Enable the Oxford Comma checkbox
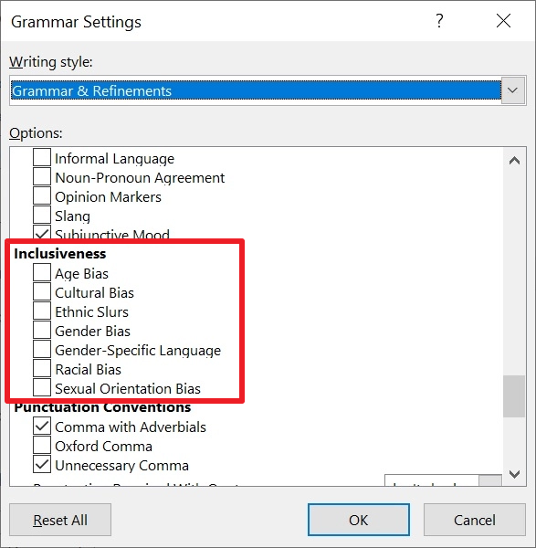The width and height of the screenshot is (536, 548). (42, 446)
